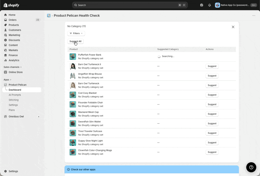Click the Online Store icon
This screenshot has width=260, height=176.
[6, 72]
